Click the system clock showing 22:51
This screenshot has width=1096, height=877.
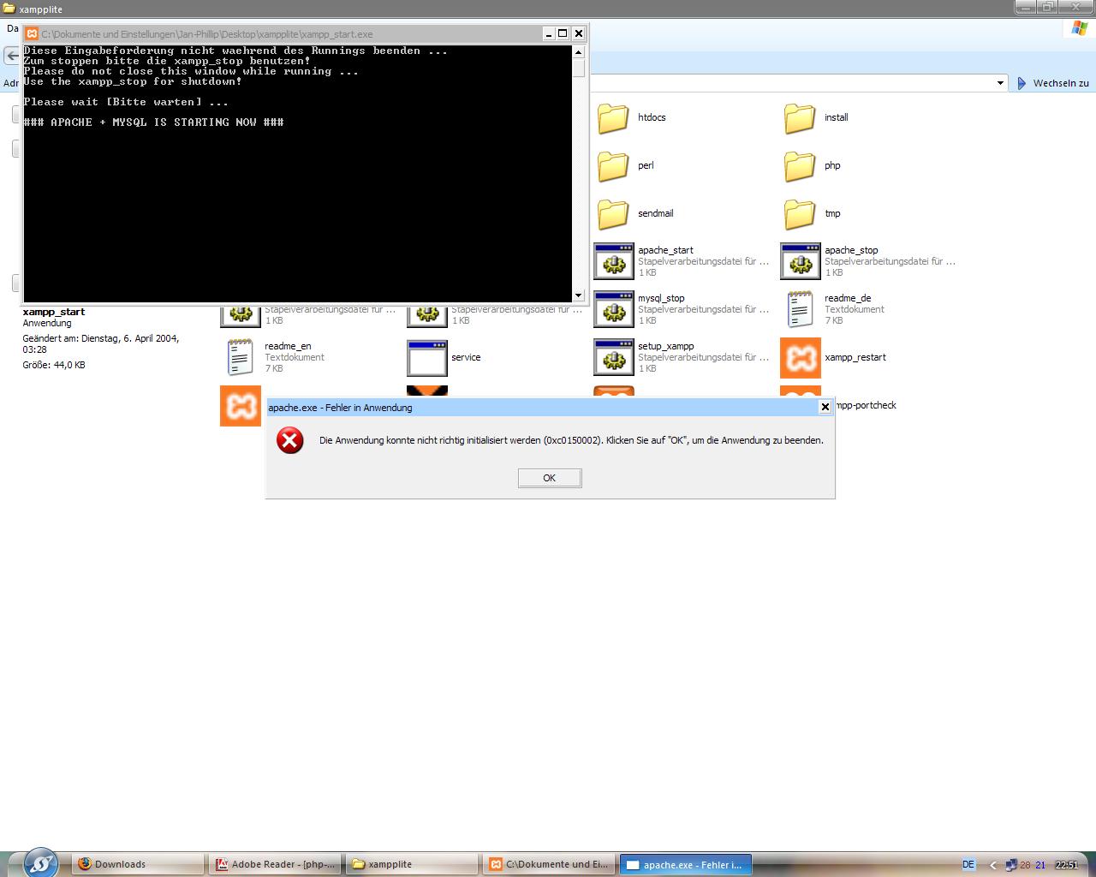click(1066, 865)
